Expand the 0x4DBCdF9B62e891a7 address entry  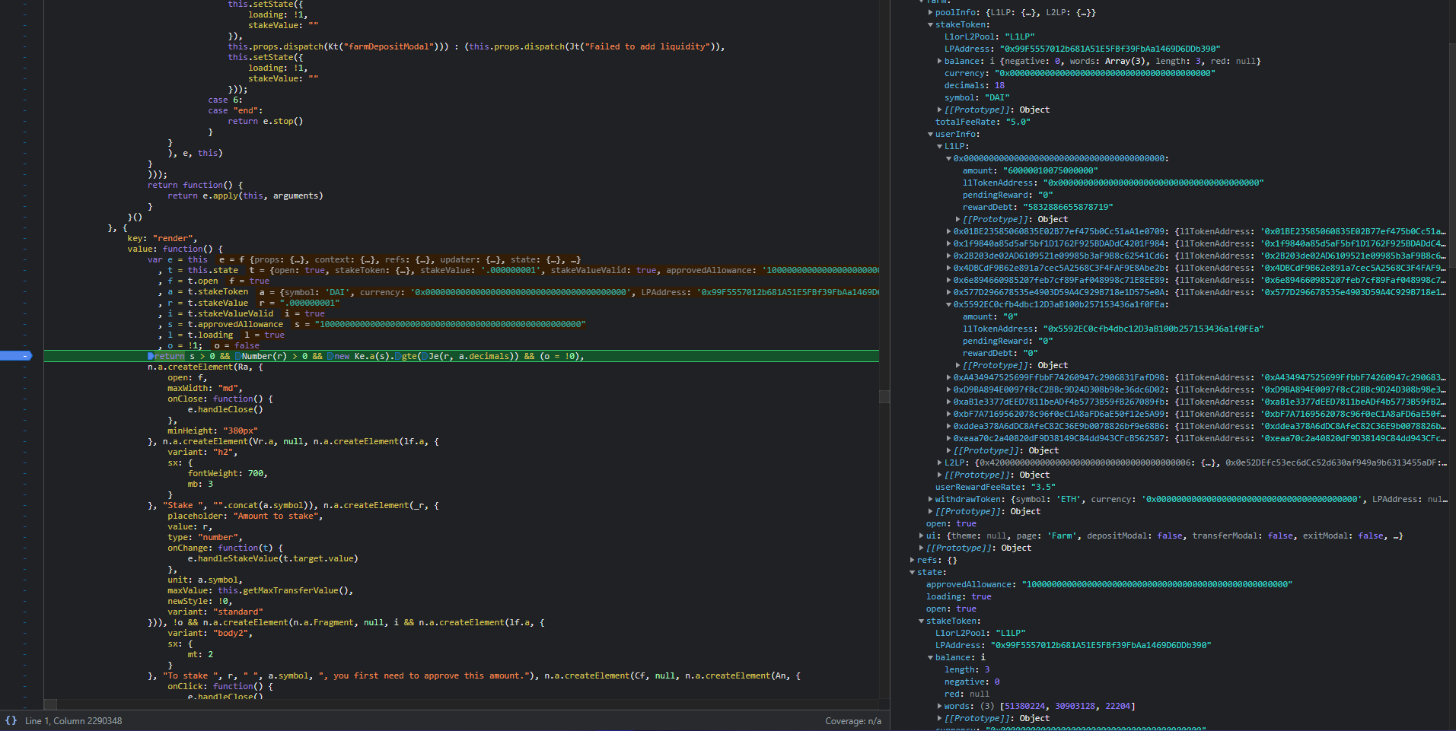tap(948, 268)
